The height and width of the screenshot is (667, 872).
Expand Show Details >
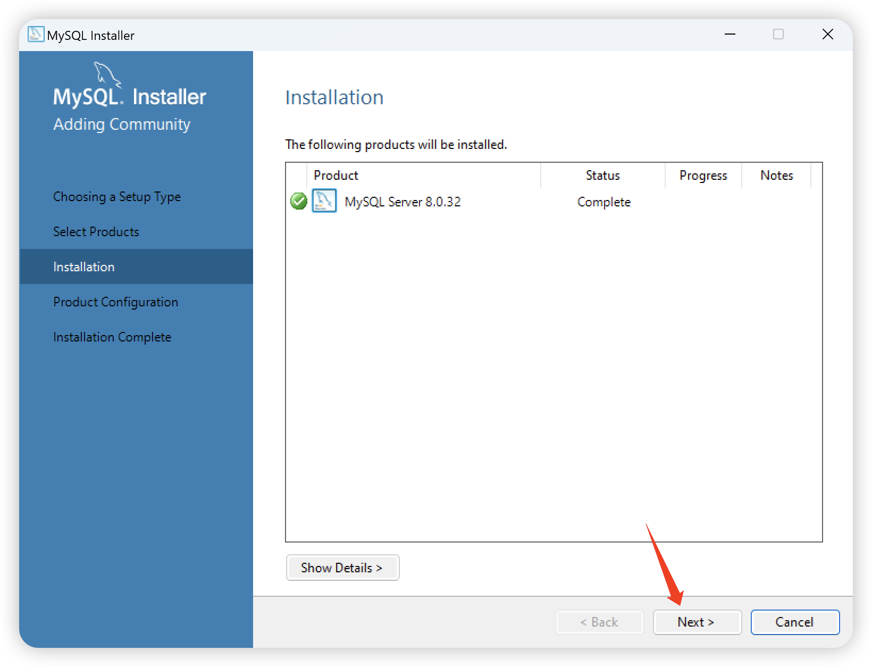(x=342, y=568)
